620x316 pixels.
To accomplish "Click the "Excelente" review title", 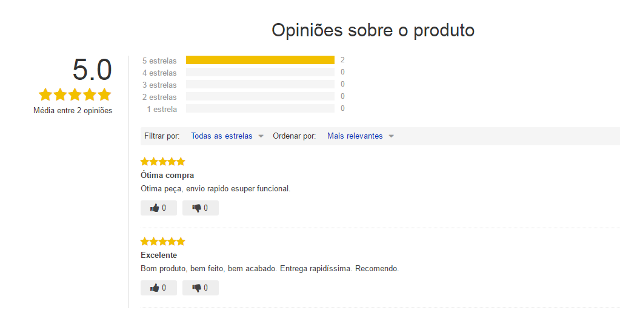I will 159,255.
